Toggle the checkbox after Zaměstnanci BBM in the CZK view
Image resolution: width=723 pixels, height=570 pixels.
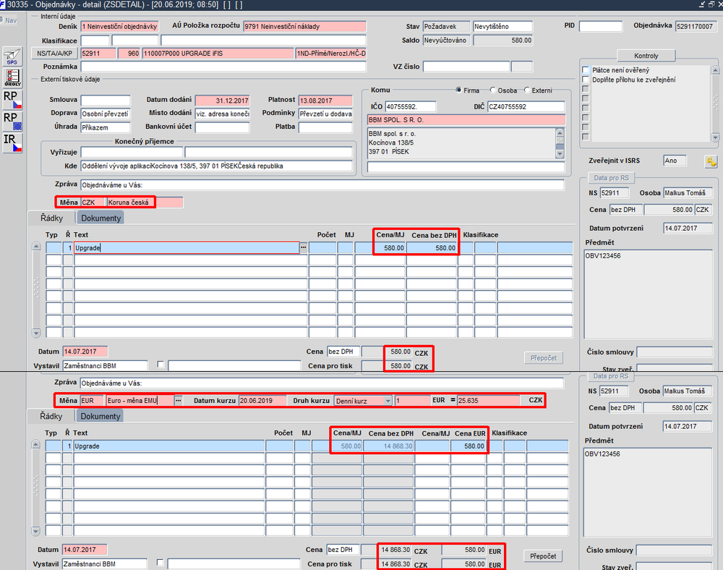coord(161,365)
